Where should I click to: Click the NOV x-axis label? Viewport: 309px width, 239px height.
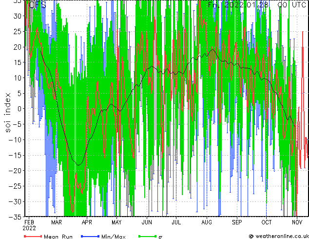click(x=297, y=222)
